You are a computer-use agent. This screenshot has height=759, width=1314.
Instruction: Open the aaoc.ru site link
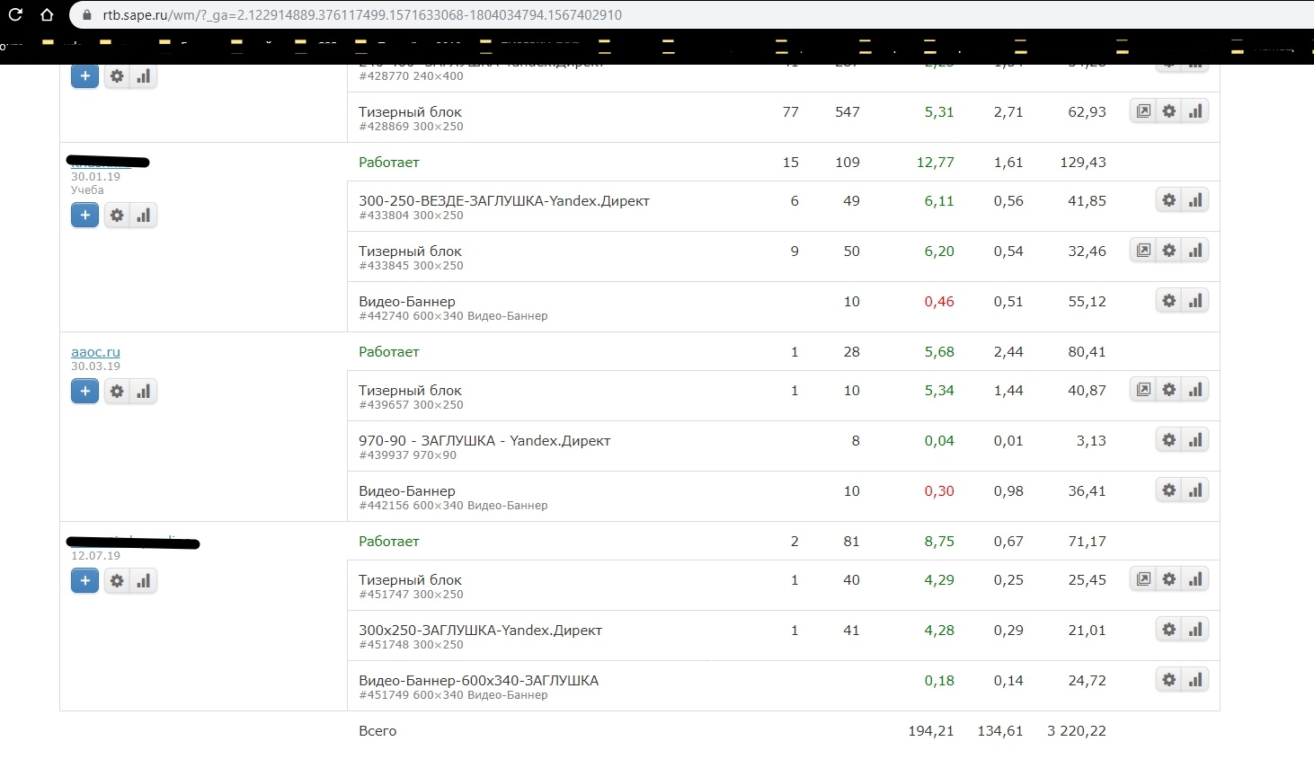tap(95, 352)
